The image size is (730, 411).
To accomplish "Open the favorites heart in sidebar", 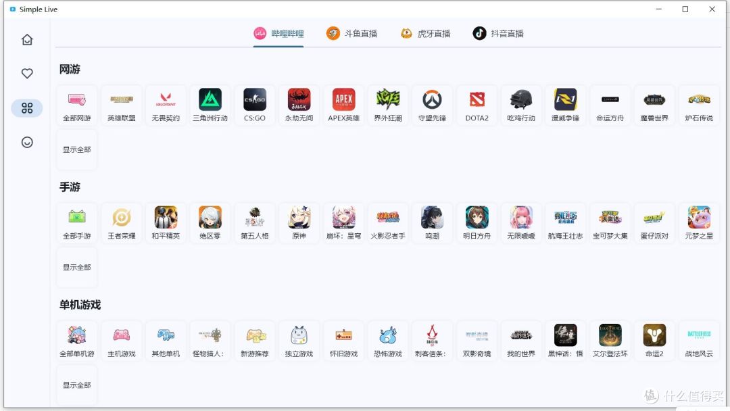I will point(27,74).
